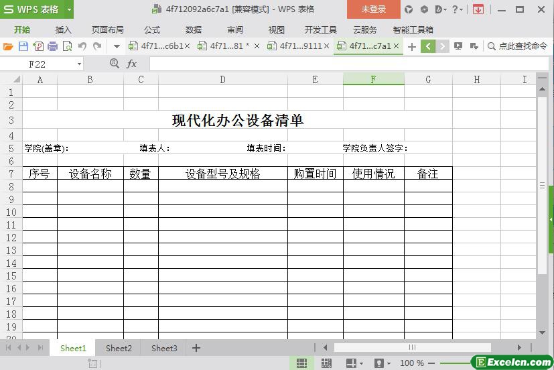Switch to Sheet3 tab
Screen dimensions: 554x370
pos(164,348)
